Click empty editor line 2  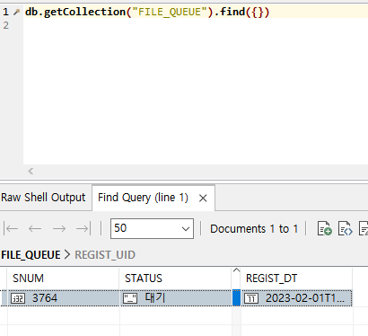pyautogui.click(x=196, y=25)
